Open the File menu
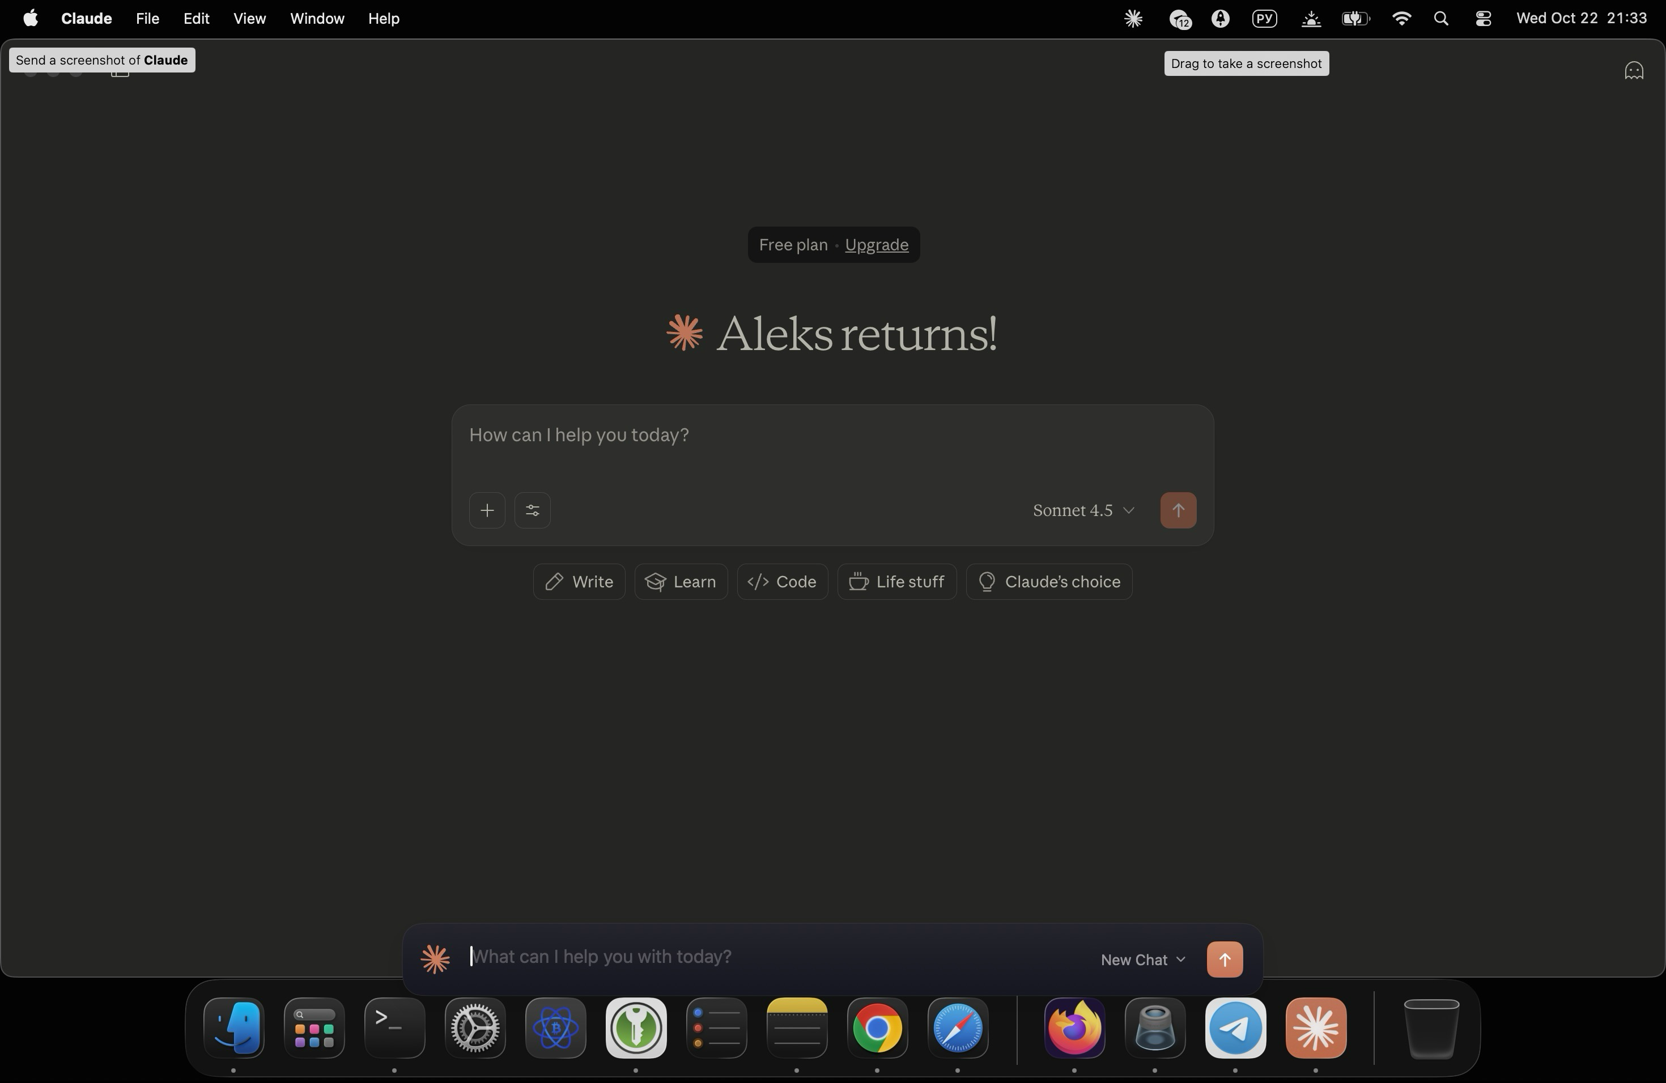Image resolution: width=1666 pixels, height=1083 pixels. [x=147, y=18]
